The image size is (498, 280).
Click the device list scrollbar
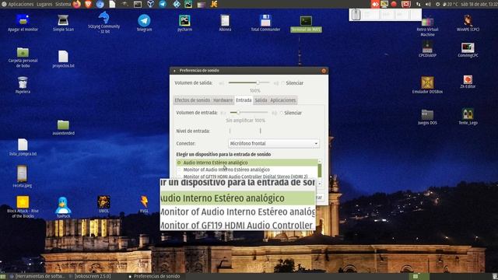(320, 170)
